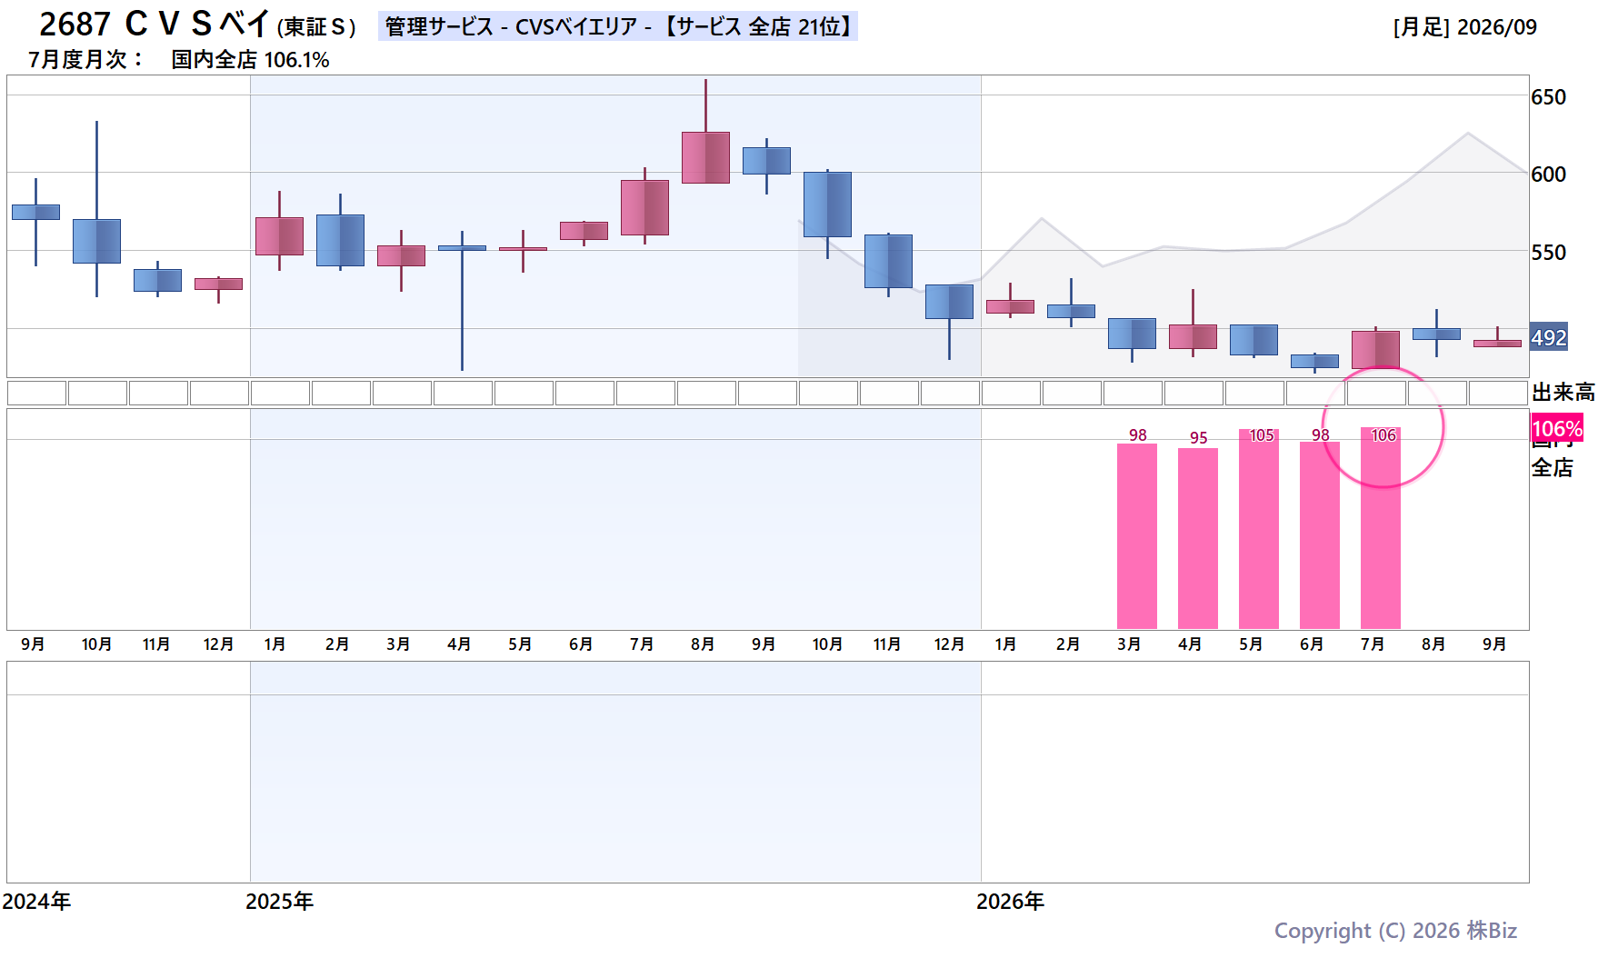
Task: Select the 3月 label under the 2026 bars
Action: (1129, 644)
